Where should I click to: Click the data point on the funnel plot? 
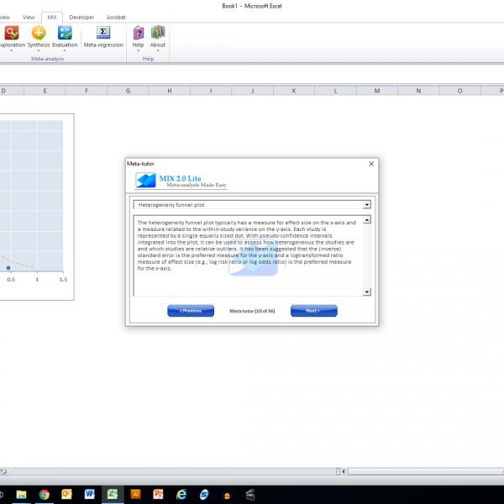pos(8,268)
